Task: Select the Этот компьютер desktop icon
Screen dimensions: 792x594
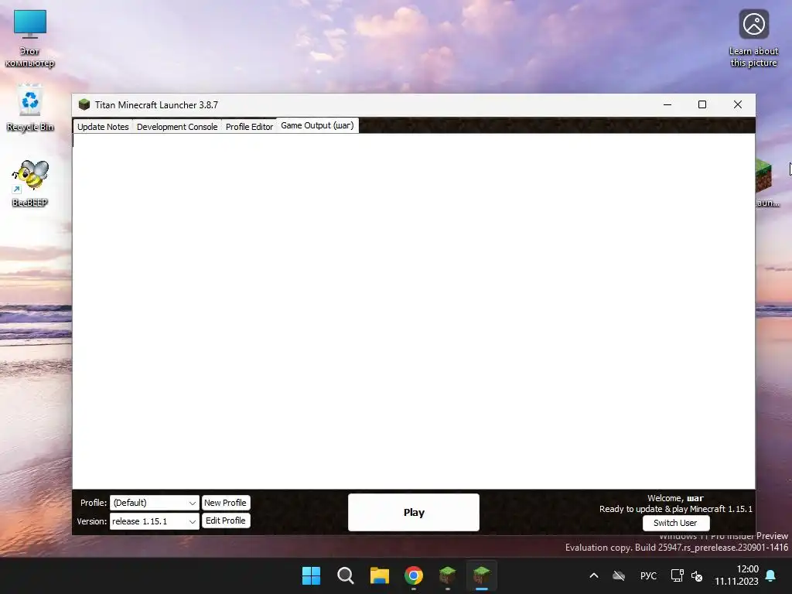Action: coord(30,39)
